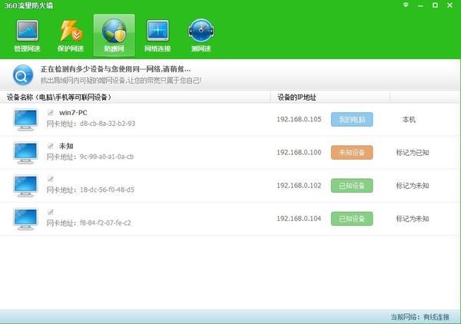The image size is (461, 324).
Task: Click 标记为未知 for 192.168.0.102
Action: tap(413, 186)
